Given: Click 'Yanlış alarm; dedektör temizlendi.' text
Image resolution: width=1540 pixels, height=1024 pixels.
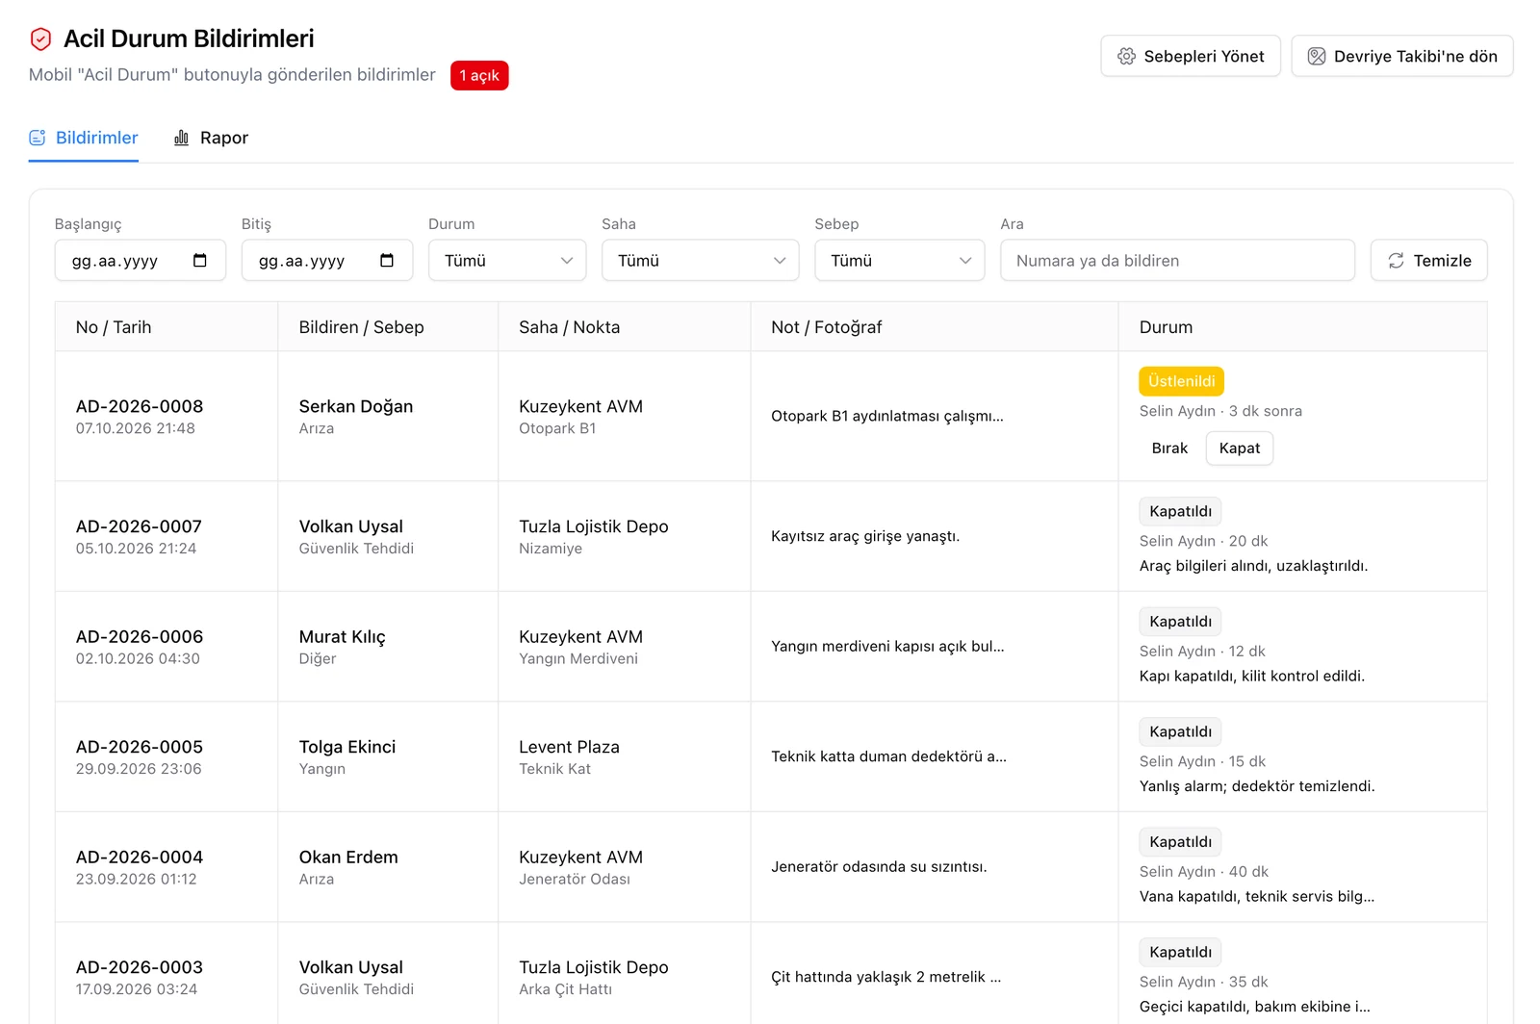Looking at the screenshot, I should tap(1257, 786).
